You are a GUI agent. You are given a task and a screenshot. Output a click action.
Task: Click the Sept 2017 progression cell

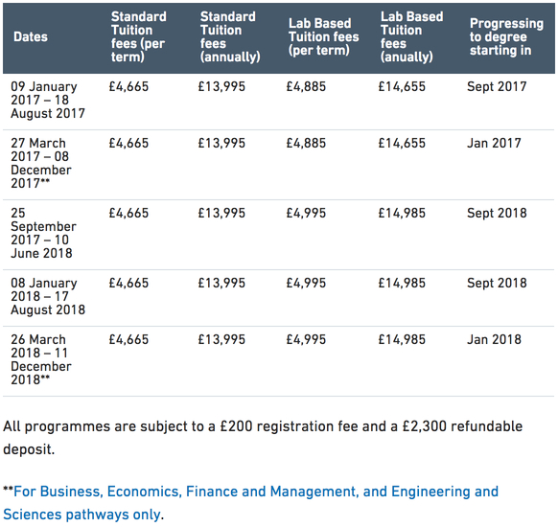[x=497, y=87]
